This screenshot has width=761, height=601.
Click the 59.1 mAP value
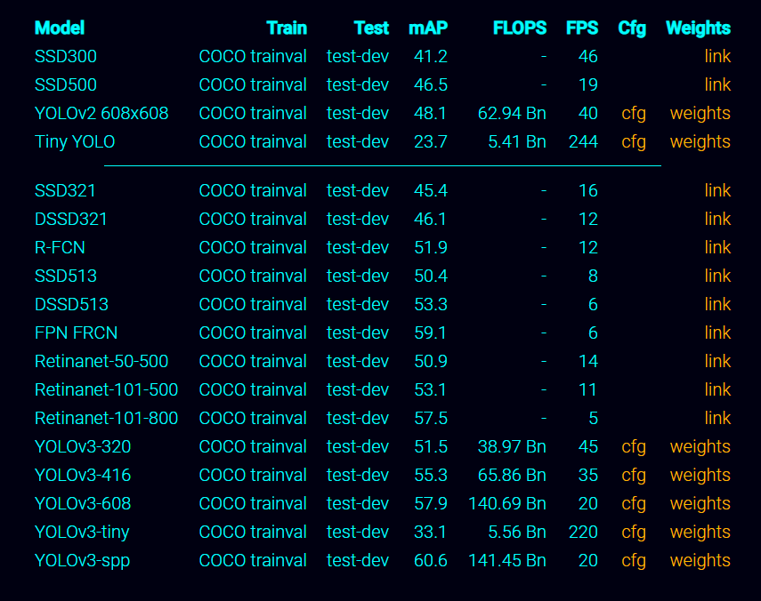(431, 333)
